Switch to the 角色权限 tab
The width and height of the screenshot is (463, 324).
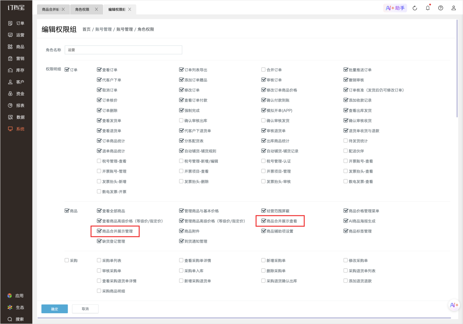tap(82, 9)
